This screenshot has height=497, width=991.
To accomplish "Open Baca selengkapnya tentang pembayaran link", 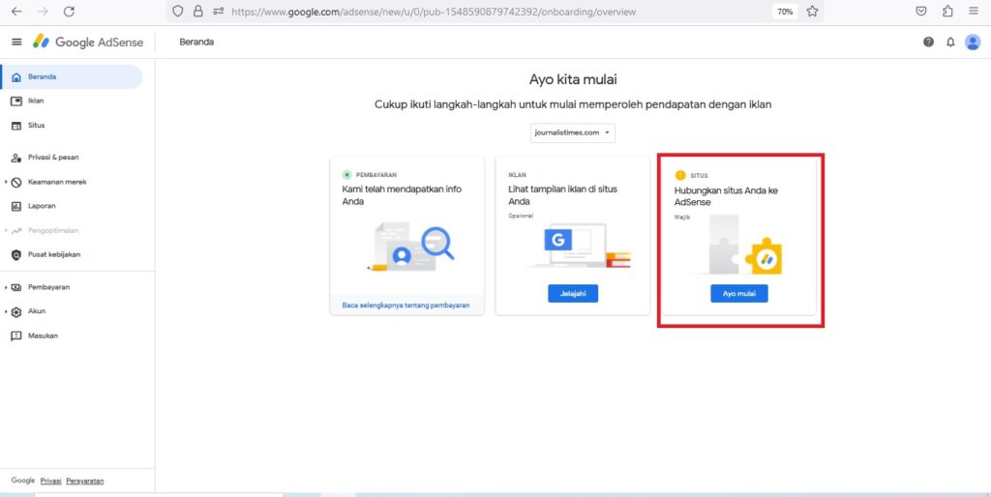I will (405, 305).
